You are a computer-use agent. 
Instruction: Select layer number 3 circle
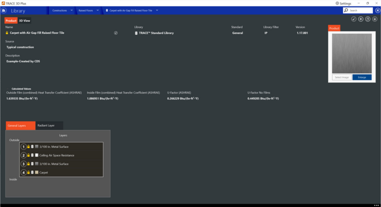(24, 164)
